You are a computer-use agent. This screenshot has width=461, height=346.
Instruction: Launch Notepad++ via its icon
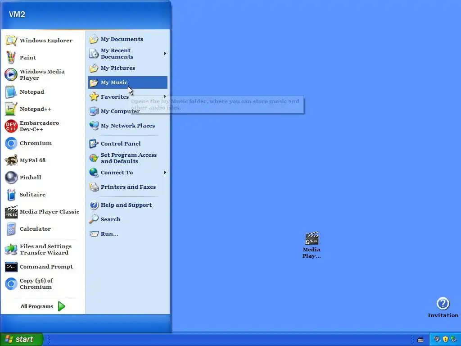point(11,109)
